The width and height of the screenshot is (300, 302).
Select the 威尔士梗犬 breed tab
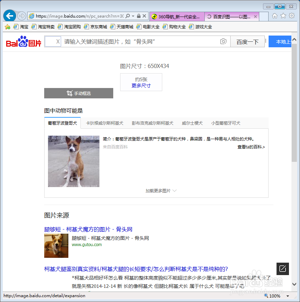click(192, 123)
